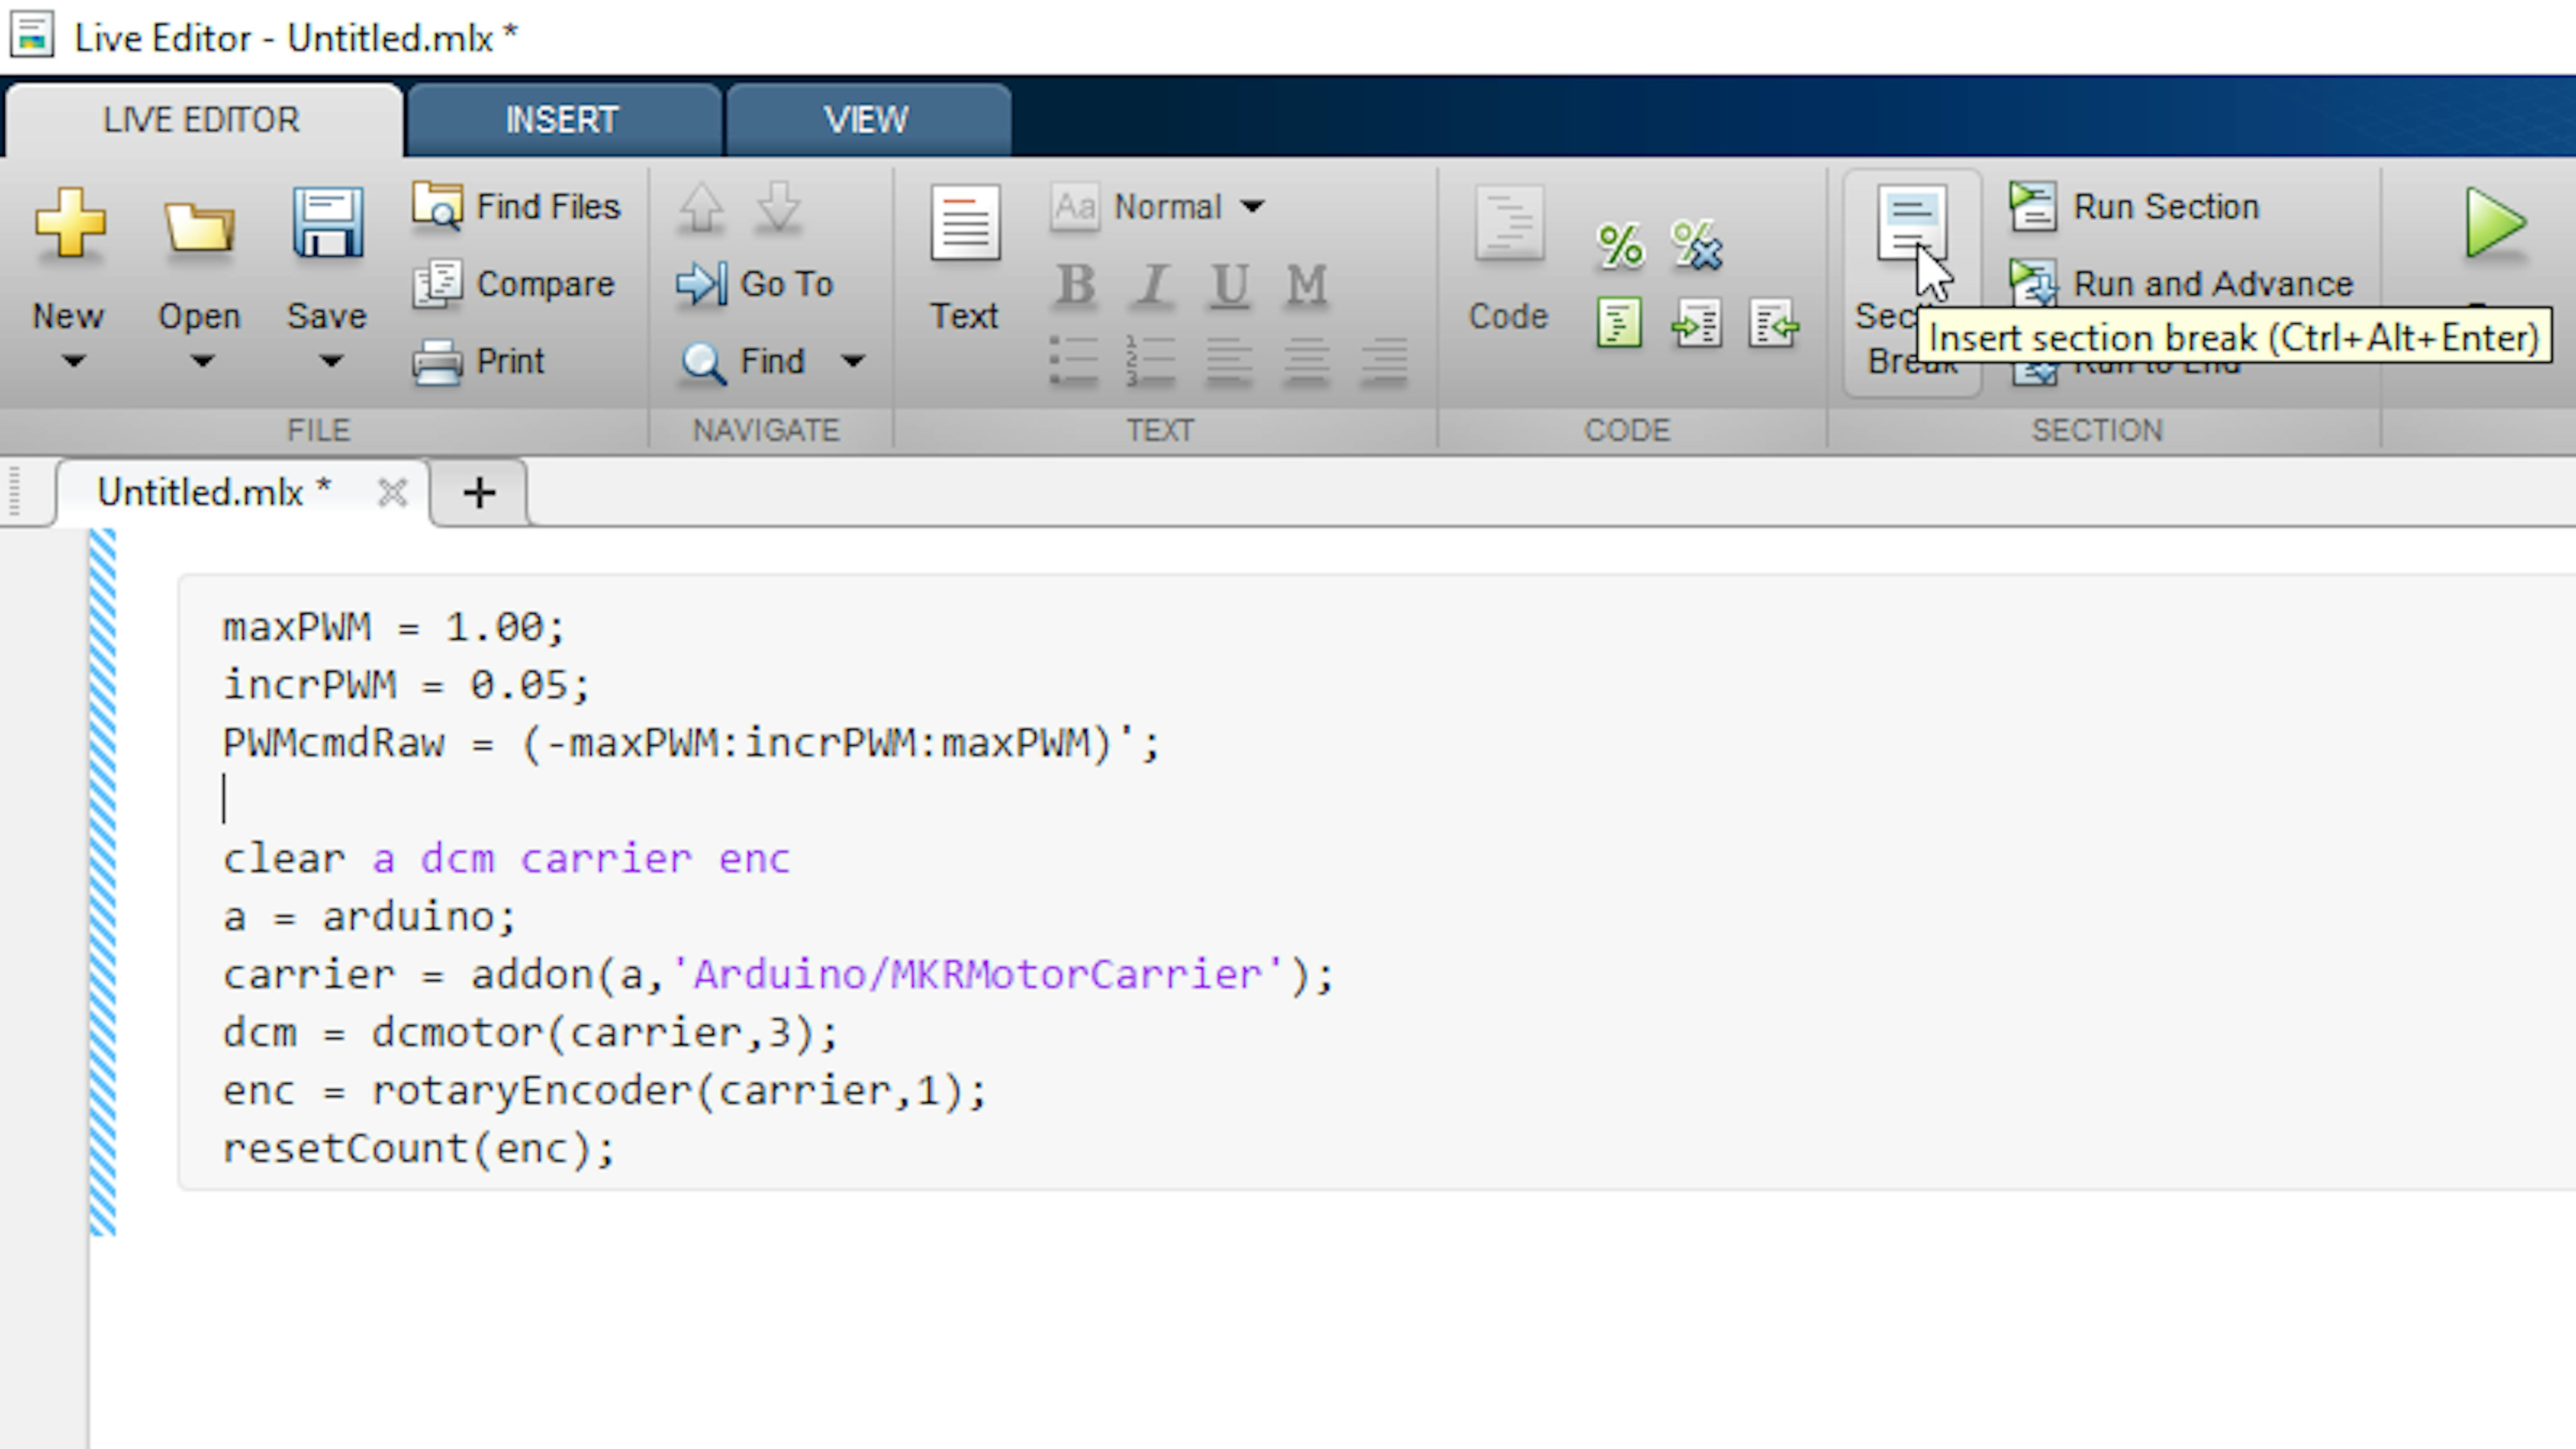Click the navigate down arrow icon
Image resolution: width=2576 pixels, height=1449 pixels.
(778, 207)
